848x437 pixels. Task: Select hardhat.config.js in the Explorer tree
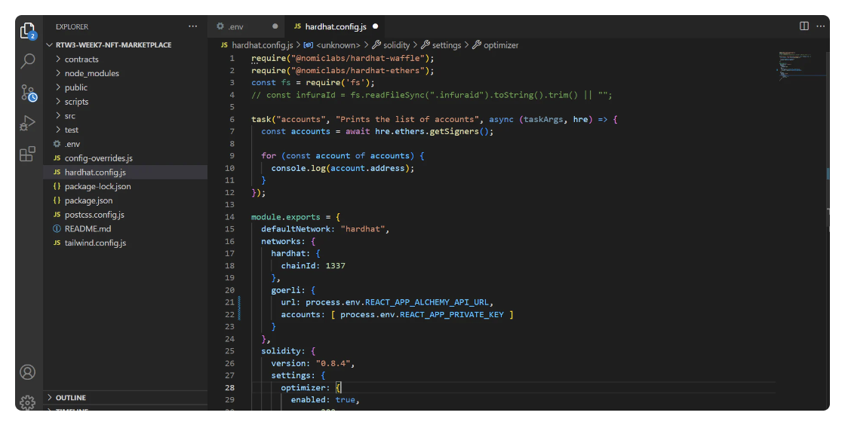click(125, 172)
